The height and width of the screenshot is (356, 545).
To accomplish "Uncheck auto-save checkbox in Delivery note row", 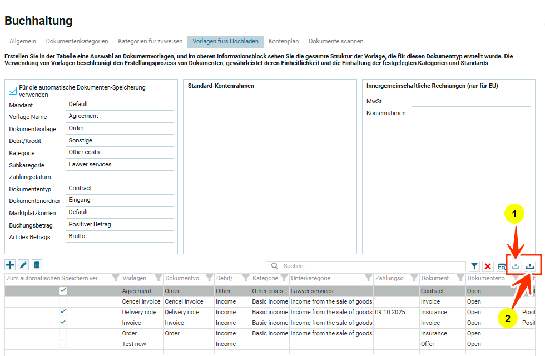I will [63, 312].
